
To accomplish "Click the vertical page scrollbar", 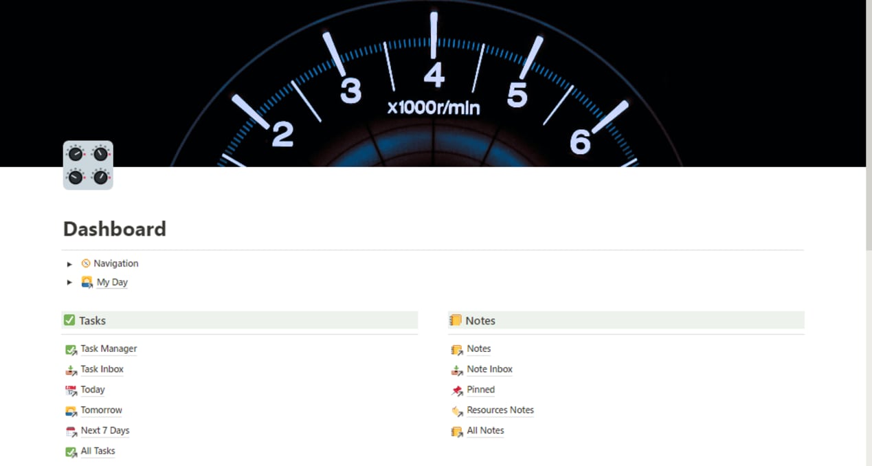I will 869,124.
